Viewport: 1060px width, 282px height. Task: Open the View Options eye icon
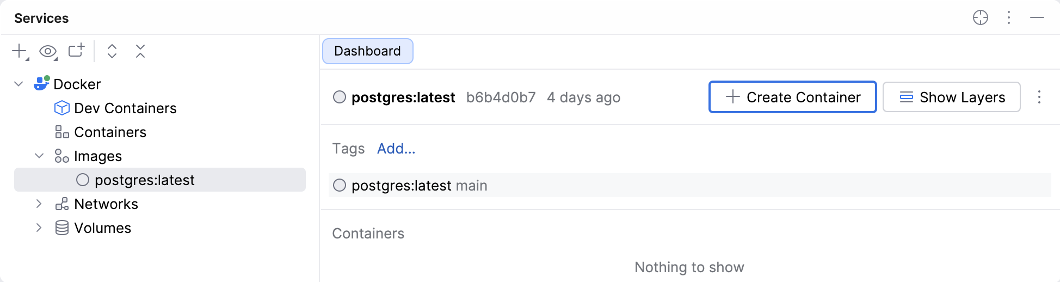(48, 51)
